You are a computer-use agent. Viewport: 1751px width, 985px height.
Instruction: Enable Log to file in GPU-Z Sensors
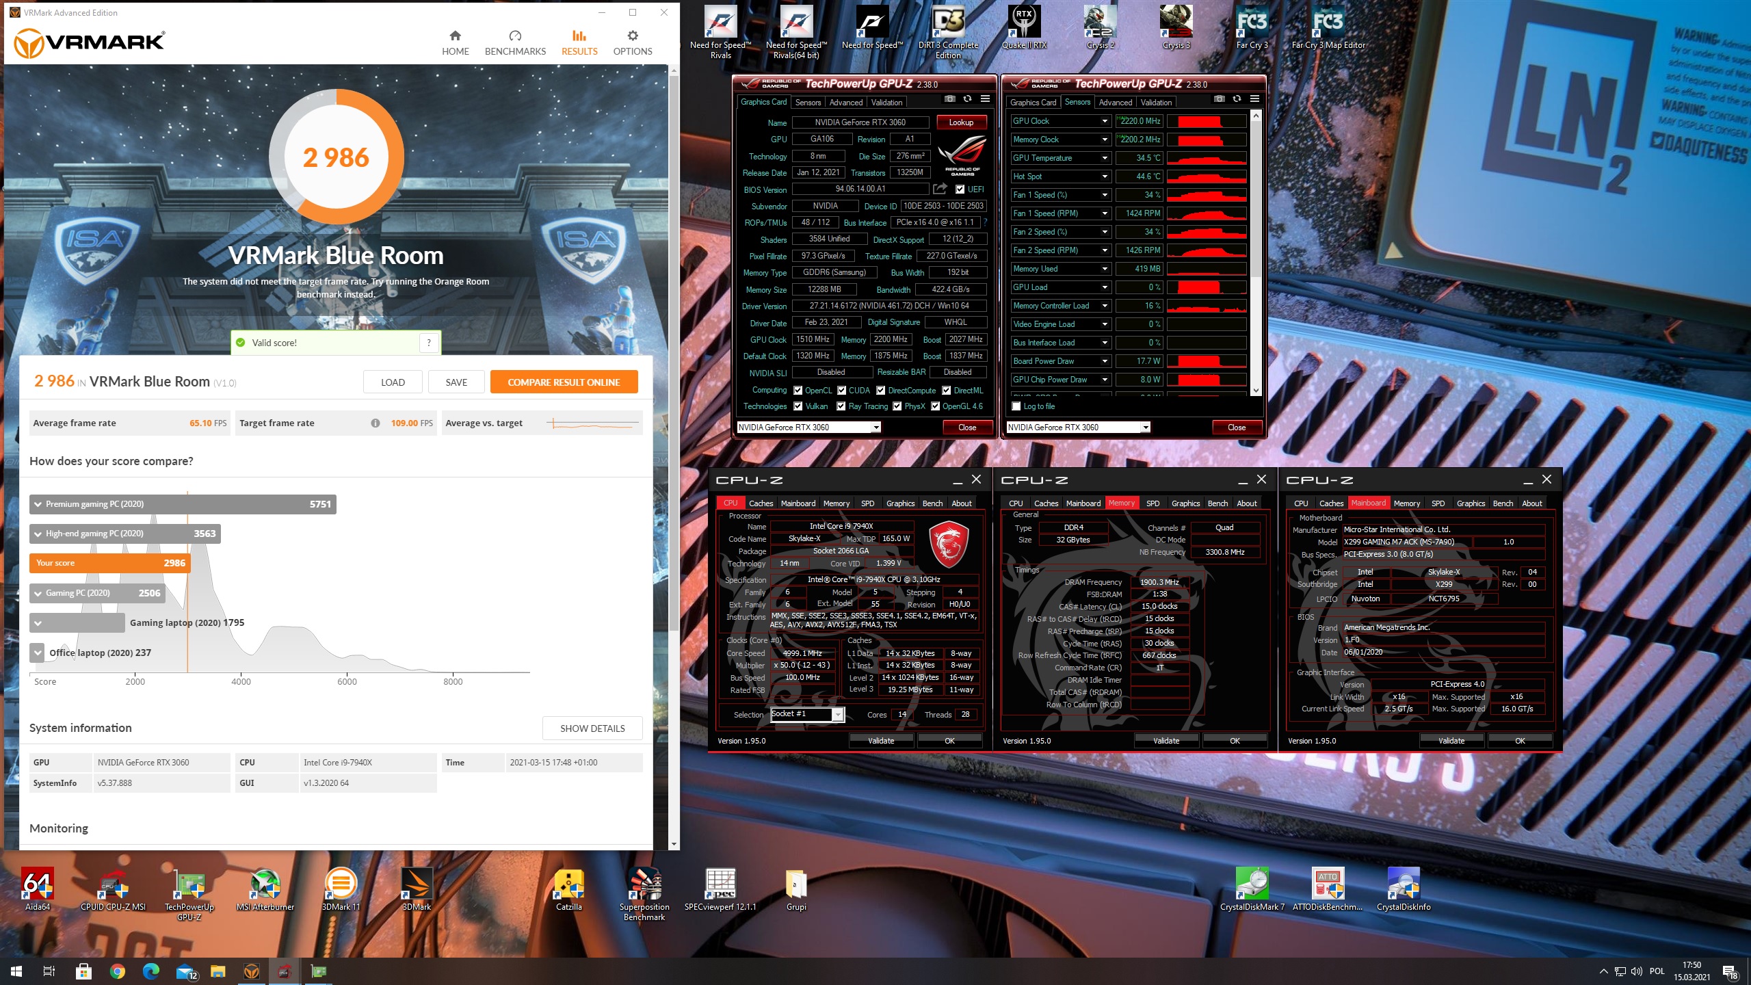pyautogui.click(x=1016, y=406)
